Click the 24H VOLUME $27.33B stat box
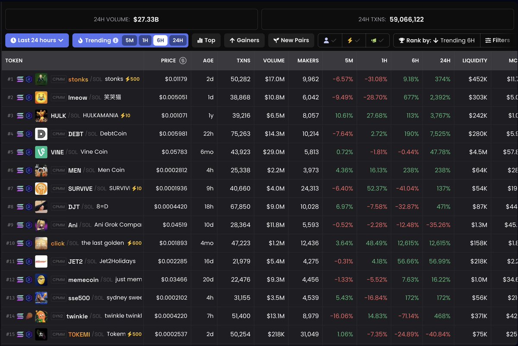Screen dimensions: 518x346 point(131,19)
